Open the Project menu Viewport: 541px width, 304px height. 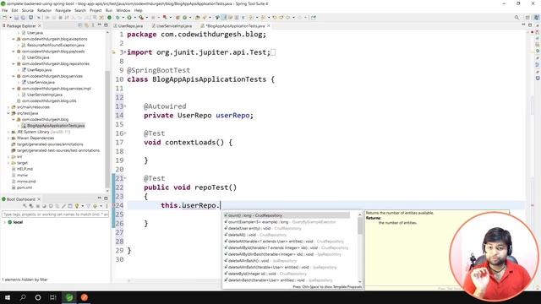click(x=96, y=10)
